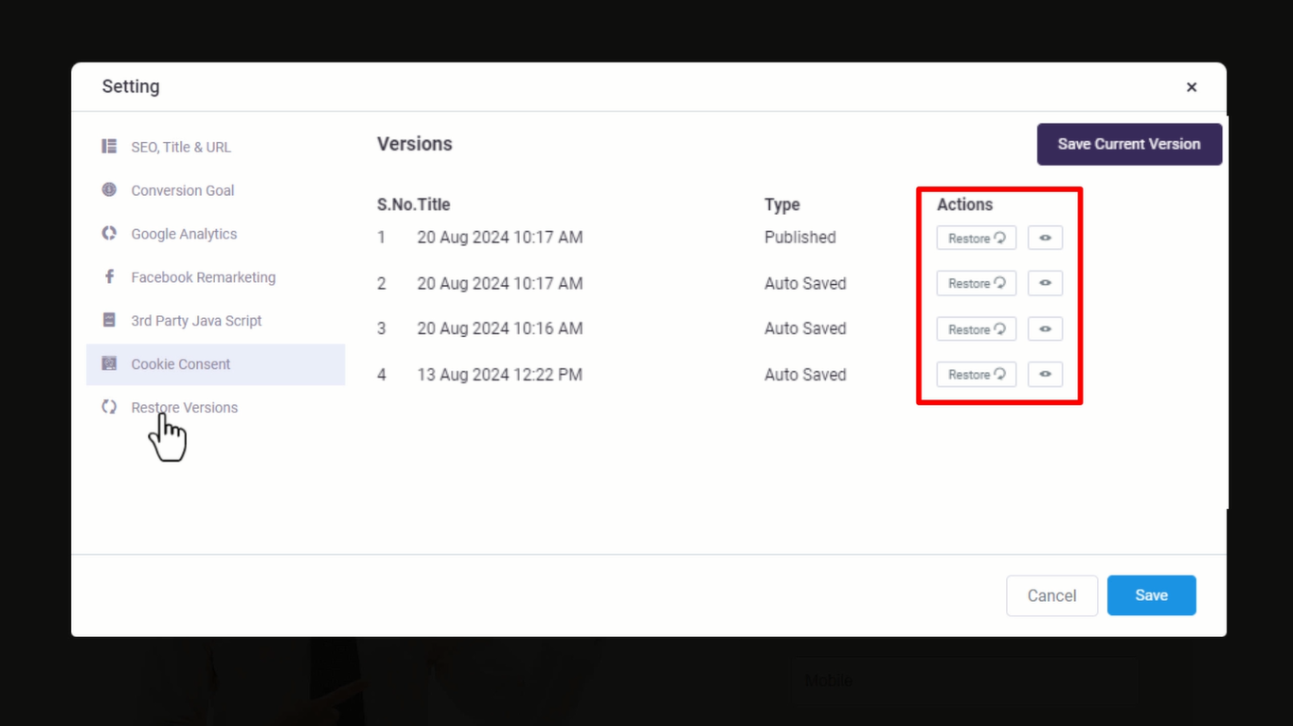The height and width of the screenshot is (726, 1293).
Task: Click the title '20 Aug 2024 10:16 AM'
Action: tap(500, 328)
